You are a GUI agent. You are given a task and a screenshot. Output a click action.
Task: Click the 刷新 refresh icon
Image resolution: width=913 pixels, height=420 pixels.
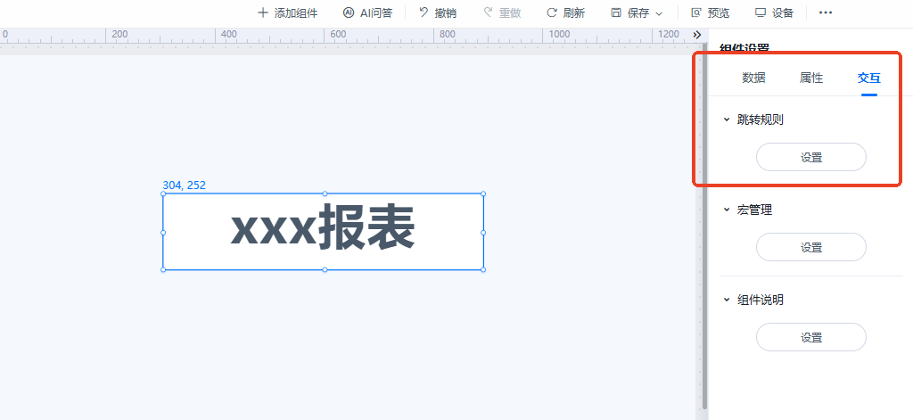[x=552, y=12]
